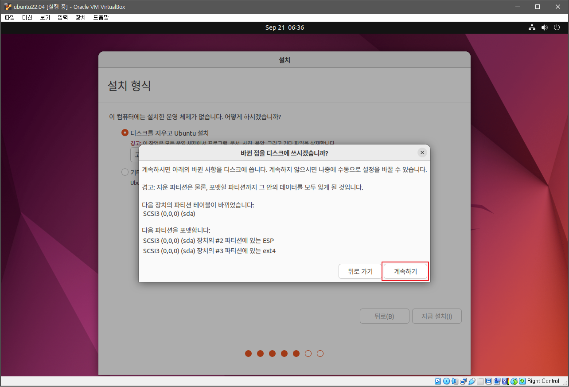Click the network adapters status icon
This screenshot has width=569, height=387.
click(464, 381)
